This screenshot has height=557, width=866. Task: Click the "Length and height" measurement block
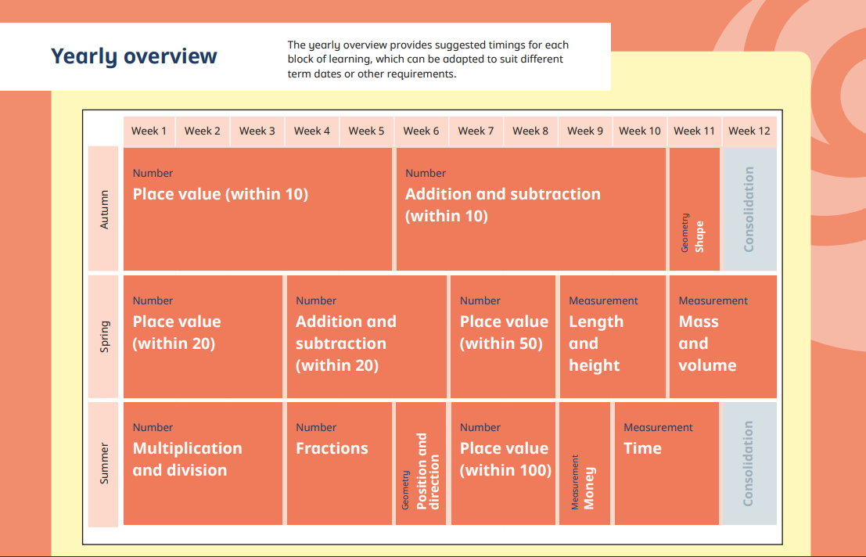click(x=613, y=336)
